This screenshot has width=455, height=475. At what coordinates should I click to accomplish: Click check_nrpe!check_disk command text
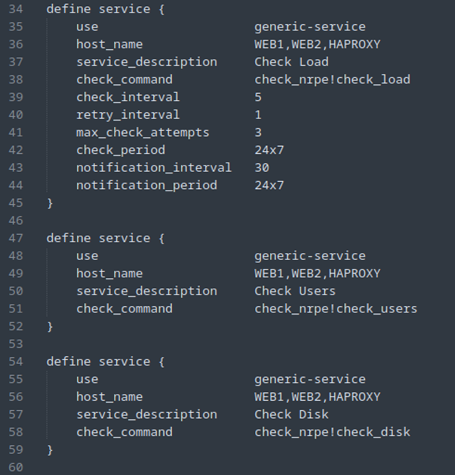[x=332, y=432]
